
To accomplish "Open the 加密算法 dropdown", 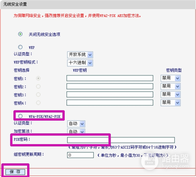I will coord(76,131).
